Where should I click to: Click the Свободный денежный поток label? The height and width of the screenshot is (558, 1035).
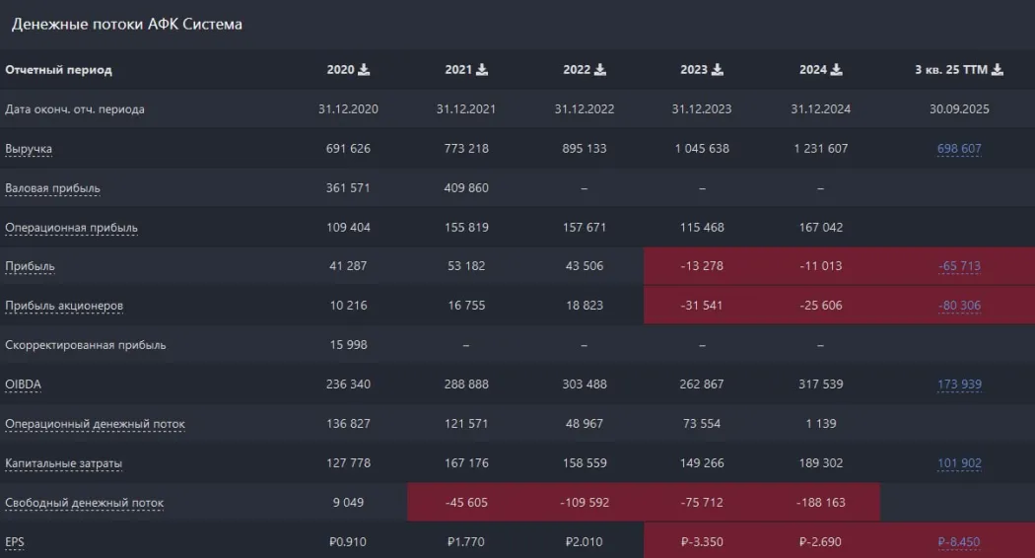pyautogui.click(x=85, y=503)
